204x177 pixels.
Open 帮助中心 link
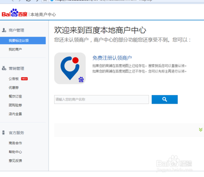15,152
